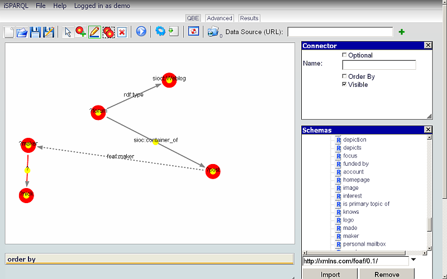This screenshot has width=447, height=279.
Task: Select the sioc:Weblog node
Action: click(169, 80)
